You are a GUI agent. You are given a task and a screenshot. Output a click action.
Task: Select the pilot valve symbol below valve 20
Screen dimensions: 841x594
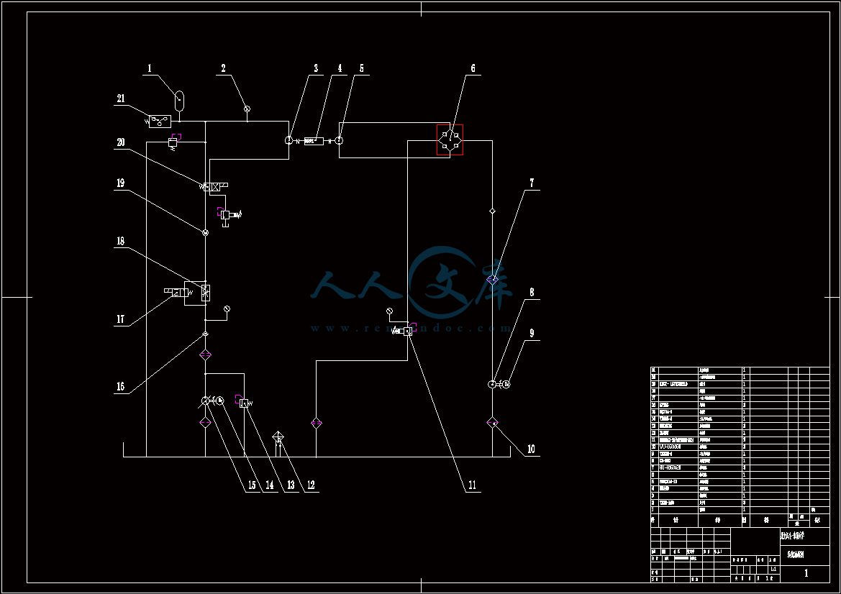pos(226,215)
